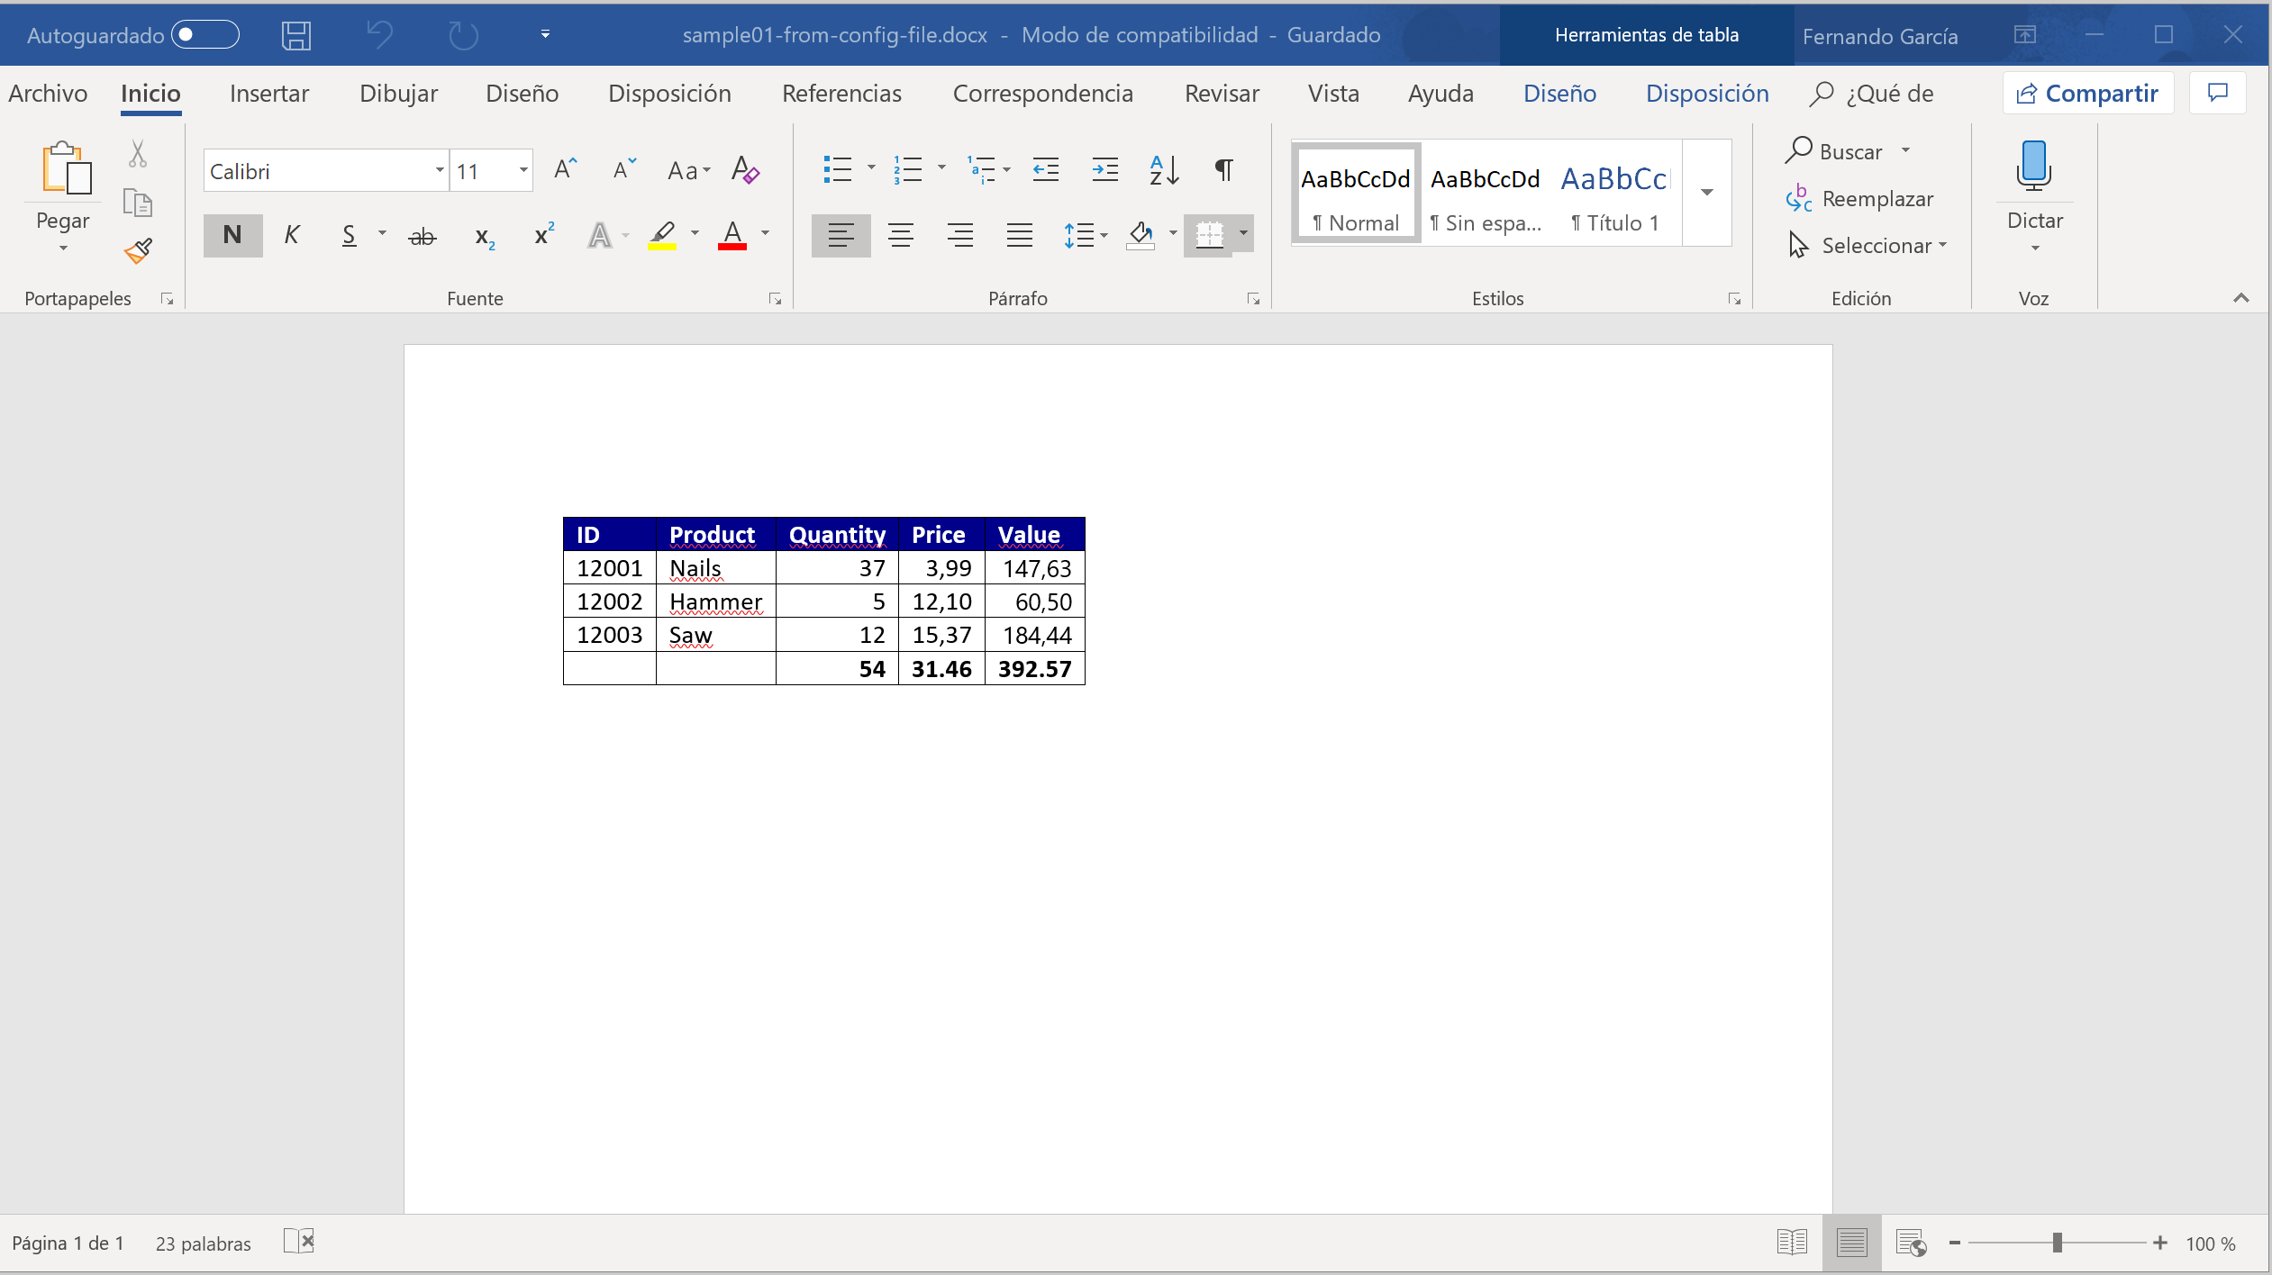Toggle italic K formatting button
2272x1275 pixels.
click(291, 236)
